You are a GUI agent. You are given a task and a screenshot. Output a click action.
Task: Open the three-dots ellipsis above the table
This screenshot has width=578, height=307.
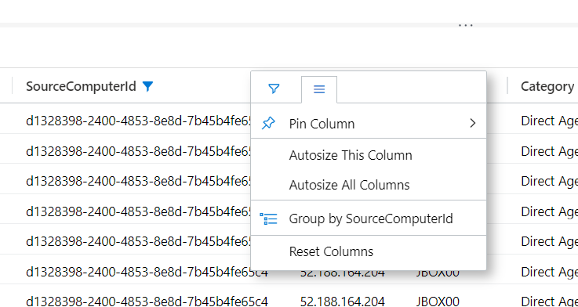point(466,26)
